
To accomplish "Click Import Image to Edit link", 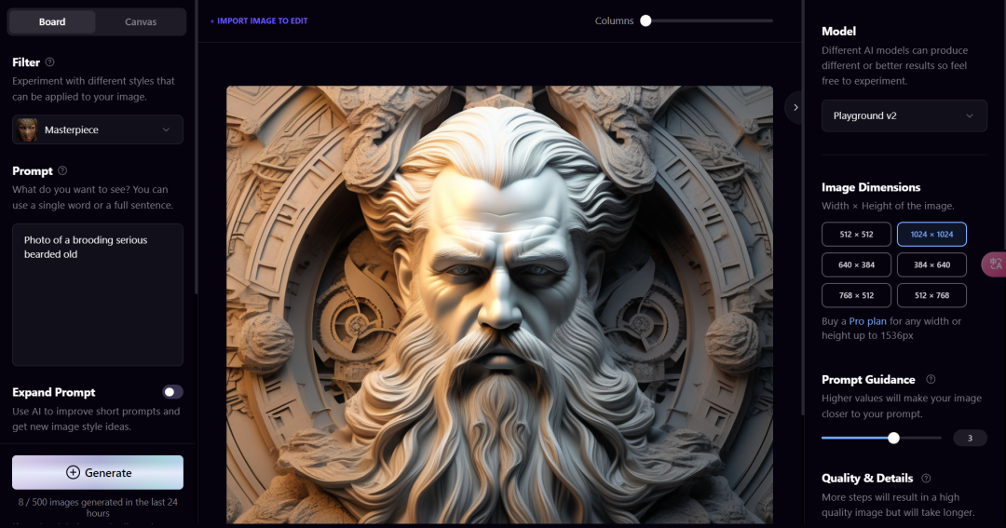I will (259, 20).
